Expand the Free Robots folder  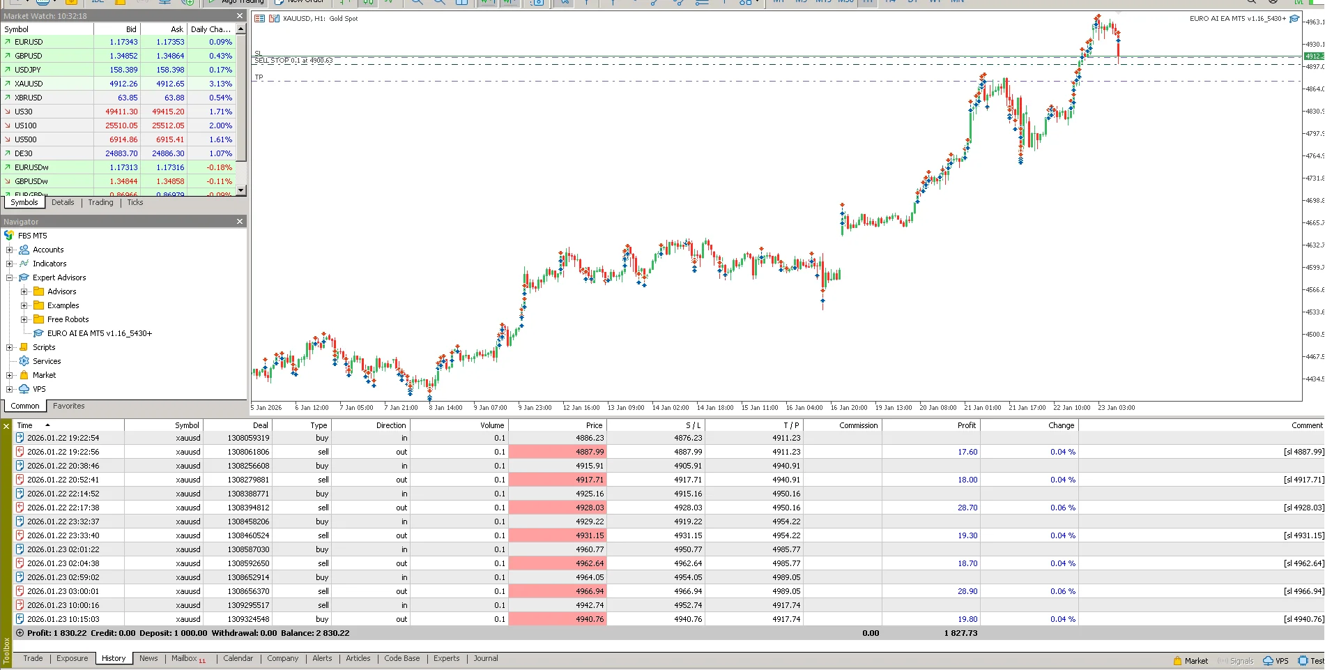(x=22, y=319)
